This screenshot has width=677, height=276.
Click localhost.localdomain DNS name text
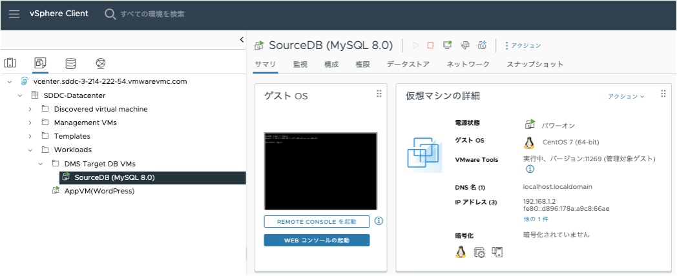(x=557, y=187)
